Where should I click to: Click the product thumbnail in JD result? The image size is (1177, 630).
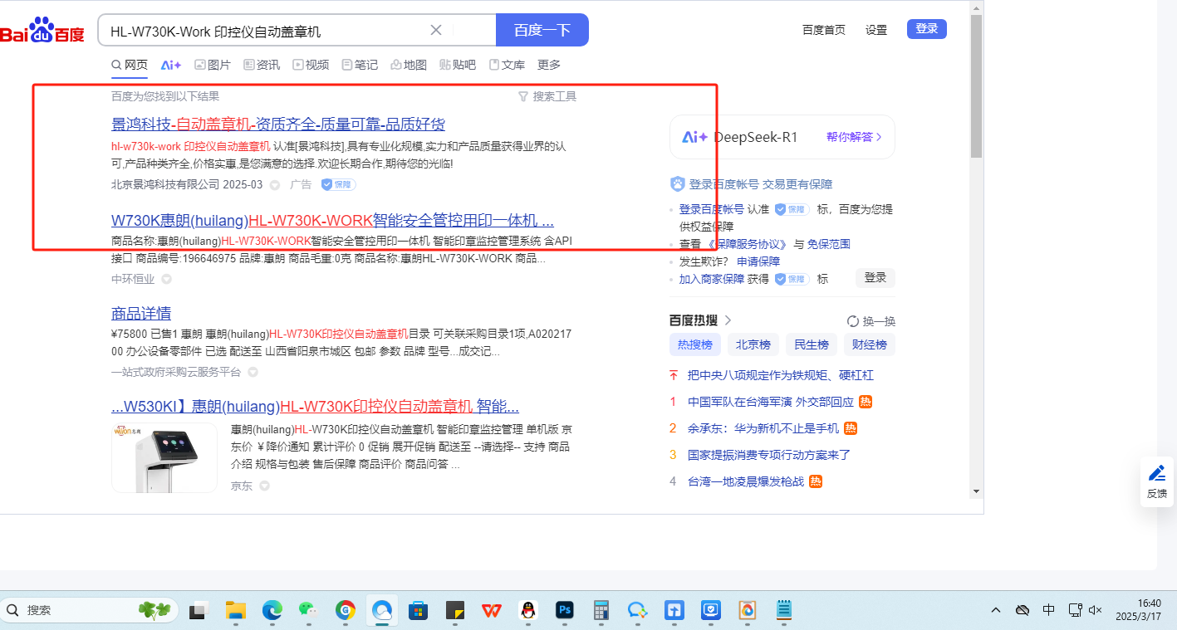click(x=164, y=457)
